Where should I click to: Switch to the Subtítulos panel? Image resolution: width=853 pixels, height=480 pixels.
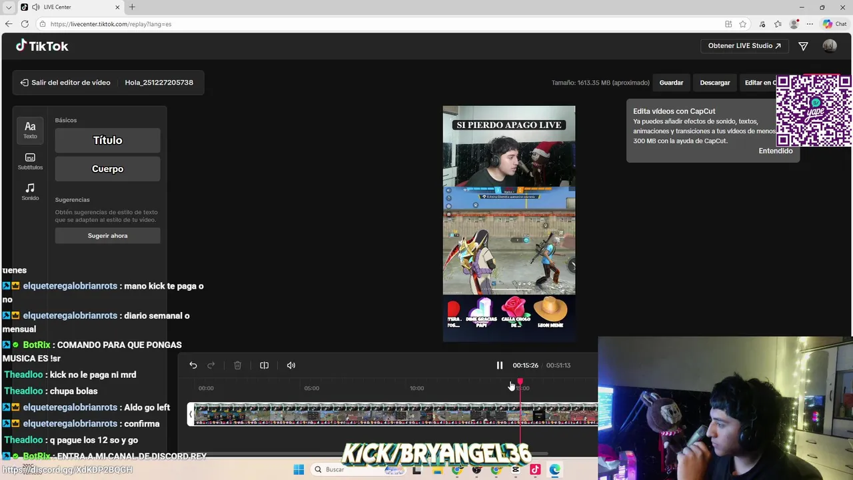click(x=30, y=162)
